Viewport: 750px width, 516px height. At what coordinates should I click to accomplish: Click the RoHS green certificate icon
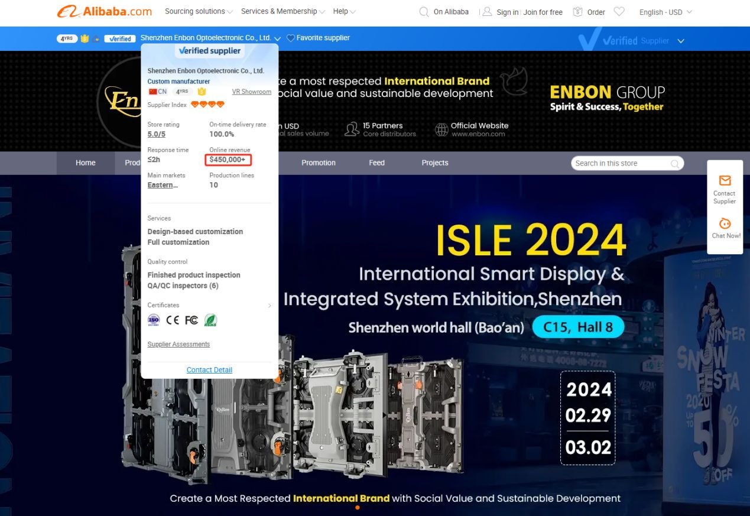pyautogui.click(x=210, y=320)
